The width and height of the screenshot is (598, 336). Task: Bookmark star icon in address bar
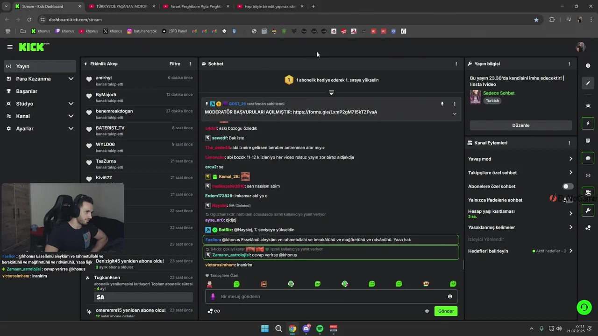(x=536, y=20)
